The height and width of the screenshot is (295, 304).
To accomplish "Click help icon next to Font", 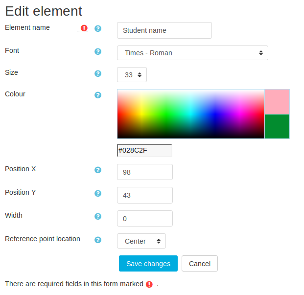I will pos(98,51).
